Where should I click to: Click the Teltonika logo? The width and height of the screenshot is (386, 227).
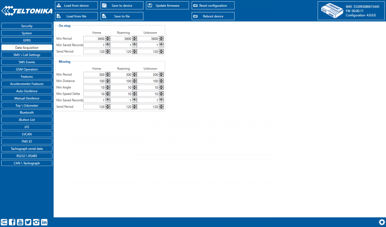point(26,11)
